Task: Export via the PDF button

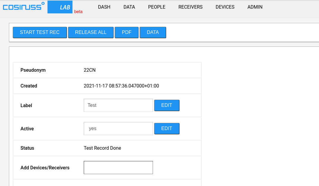Action: 127,32
